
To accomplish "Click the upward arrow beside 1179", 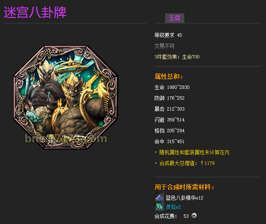I will click(x=202, y=163).
